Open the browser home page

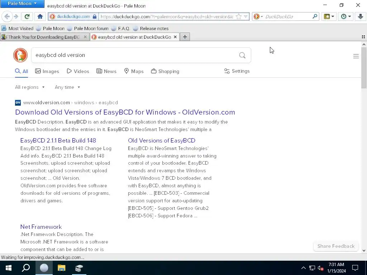[40, 16]
